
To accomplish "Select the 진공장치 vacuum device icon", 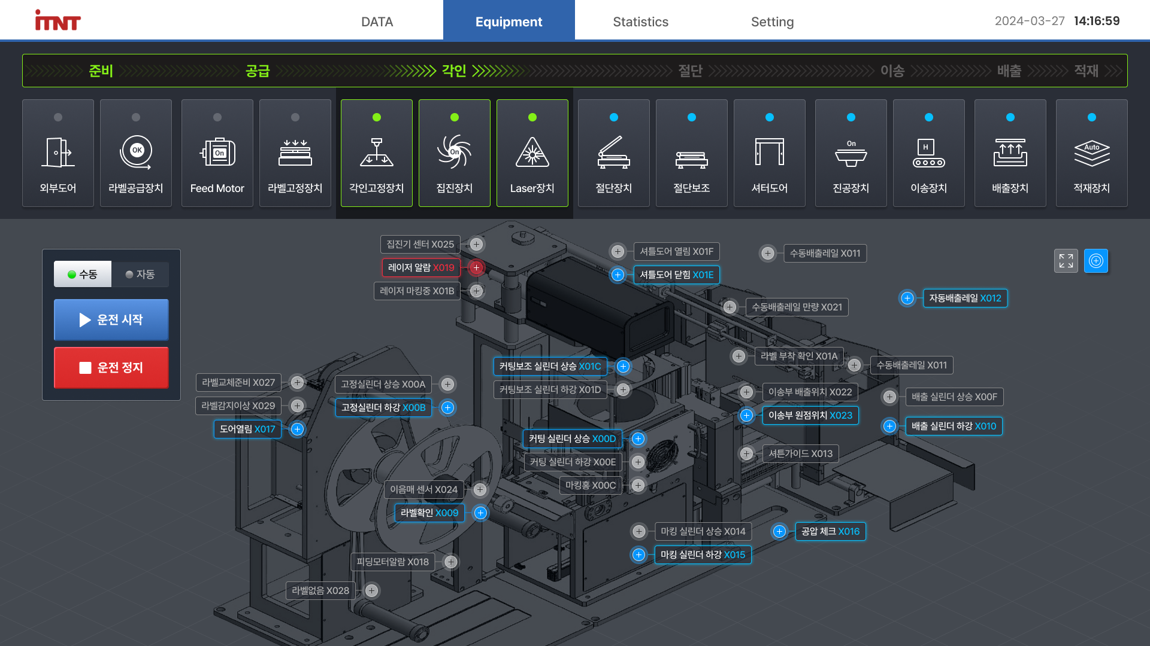I will [851, 153].
